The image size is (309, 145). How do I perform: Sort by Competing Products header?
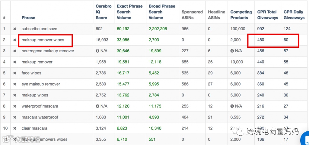click(x=241, y=15)
